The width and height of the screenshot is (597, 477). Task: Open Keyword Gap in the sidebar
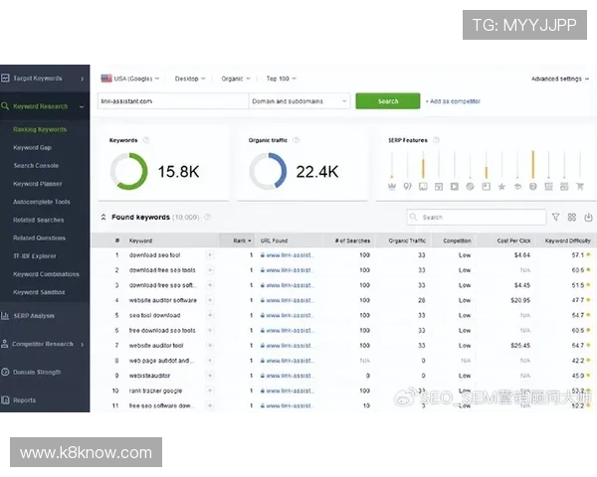click(x=32, y=147)
